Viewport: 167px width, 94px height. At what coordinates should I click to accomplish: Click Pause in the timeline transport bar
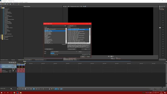pyautogui.click(x=24, y=89)
